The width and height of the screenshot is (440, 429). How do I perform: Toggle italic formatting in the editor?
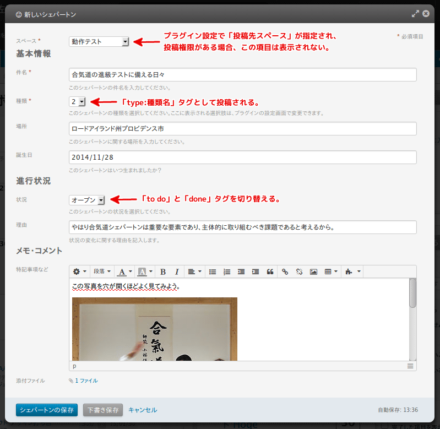click(x=177, y=271)
